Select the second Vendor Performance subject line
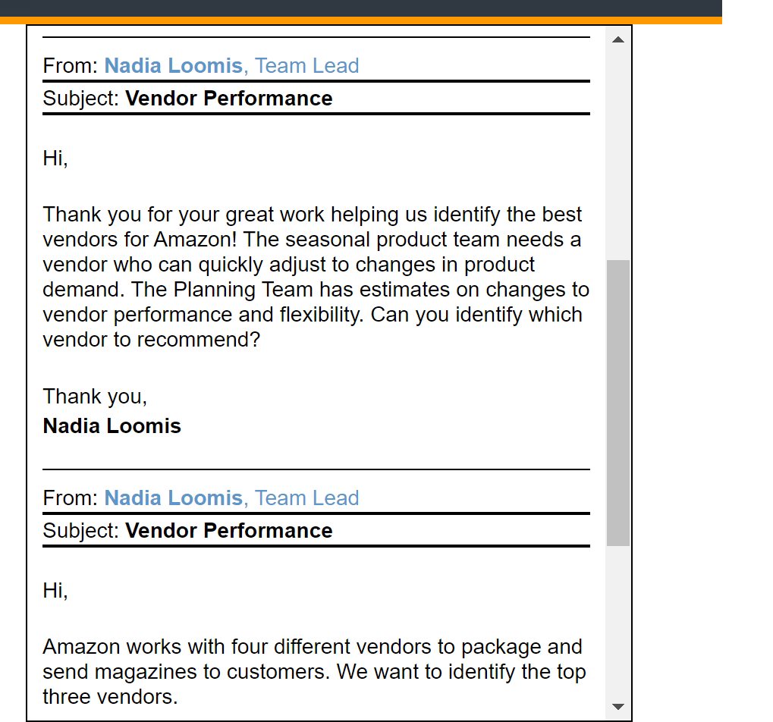Viewport: 773px width, 722px height. point(229,530)
